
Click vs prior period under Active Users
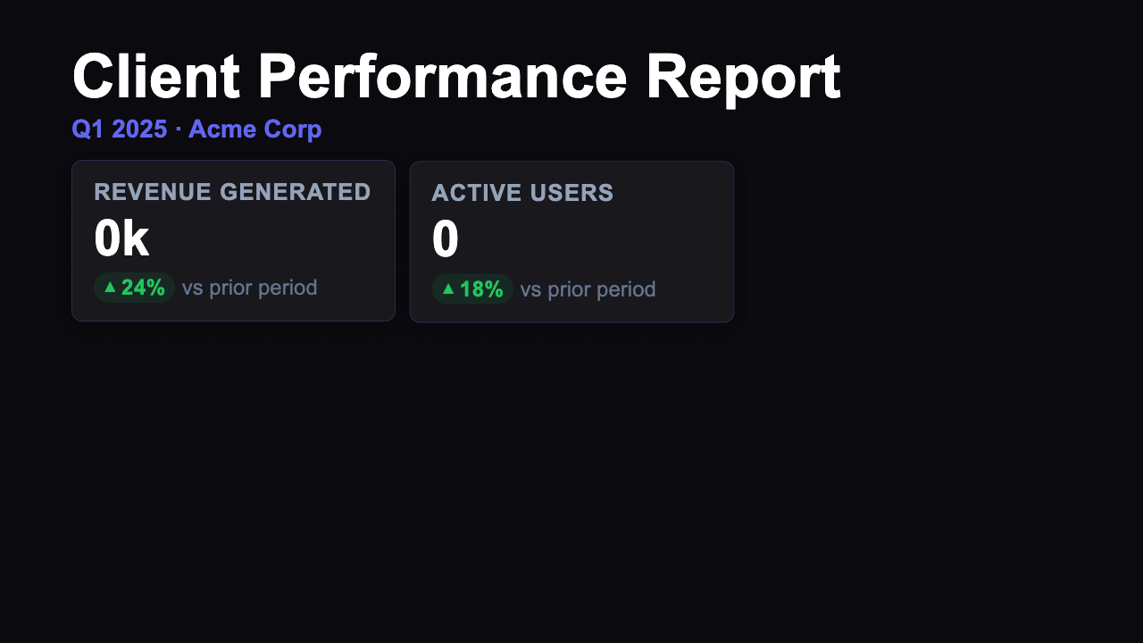[x=587, y=288]
